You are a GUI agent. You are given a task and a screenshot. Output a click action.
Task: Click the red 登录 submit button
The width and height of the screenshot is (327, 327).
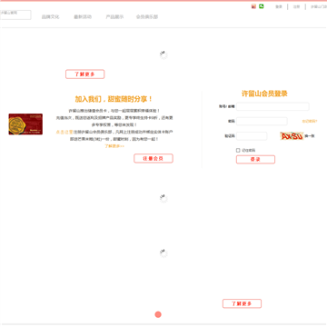tap(255, 159)
